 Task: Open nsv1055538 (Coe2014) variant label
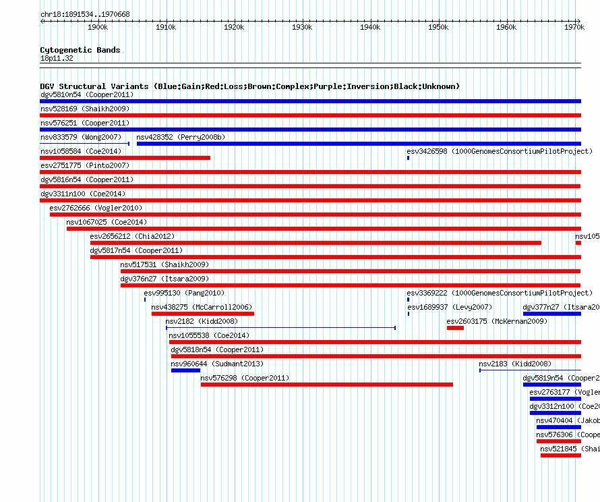(x=209, y=335)
